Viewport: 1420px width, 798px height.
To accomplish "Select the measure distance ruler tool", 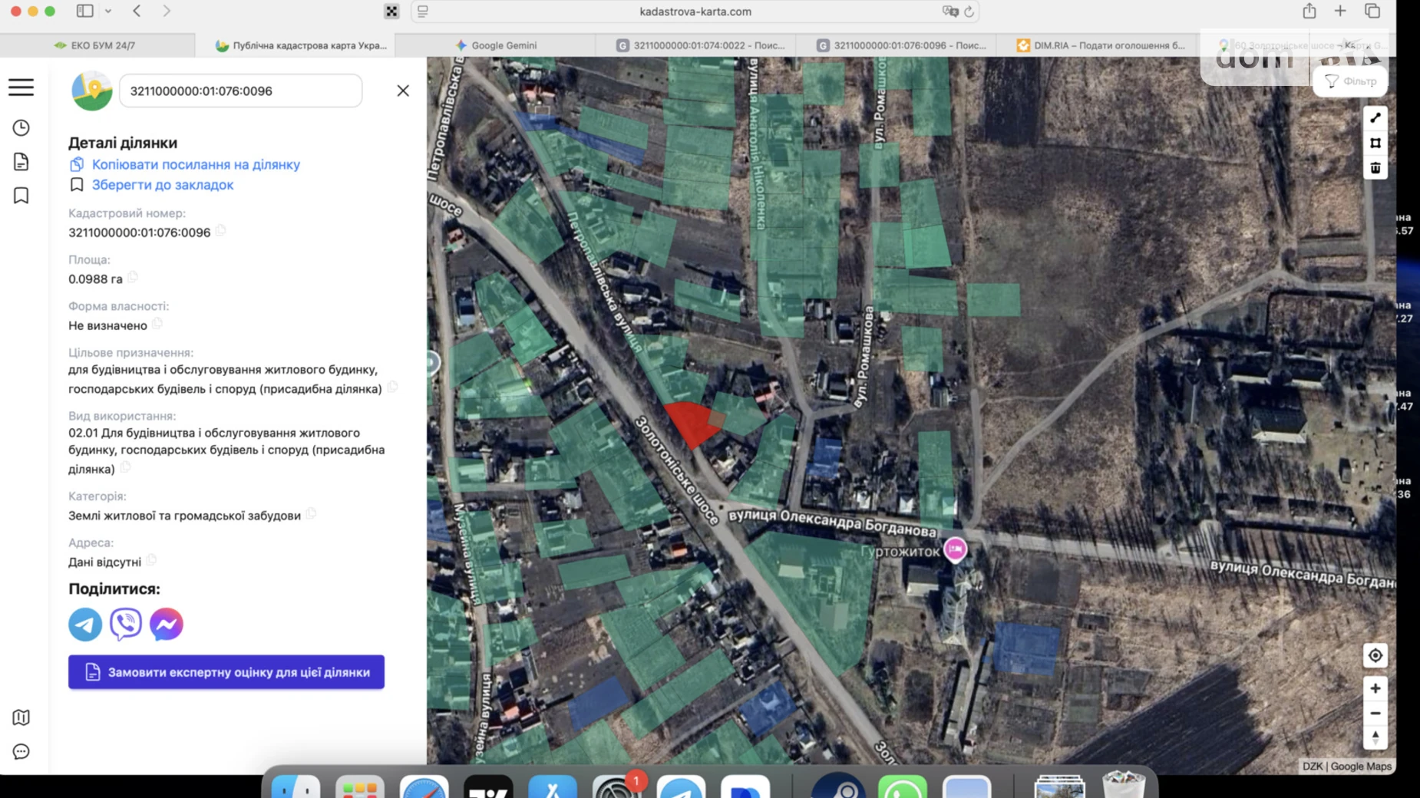I will tap(1375, 118).
